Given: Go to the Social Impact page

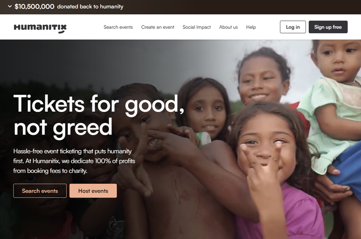Looking at the screenshot, I should 197,27.
